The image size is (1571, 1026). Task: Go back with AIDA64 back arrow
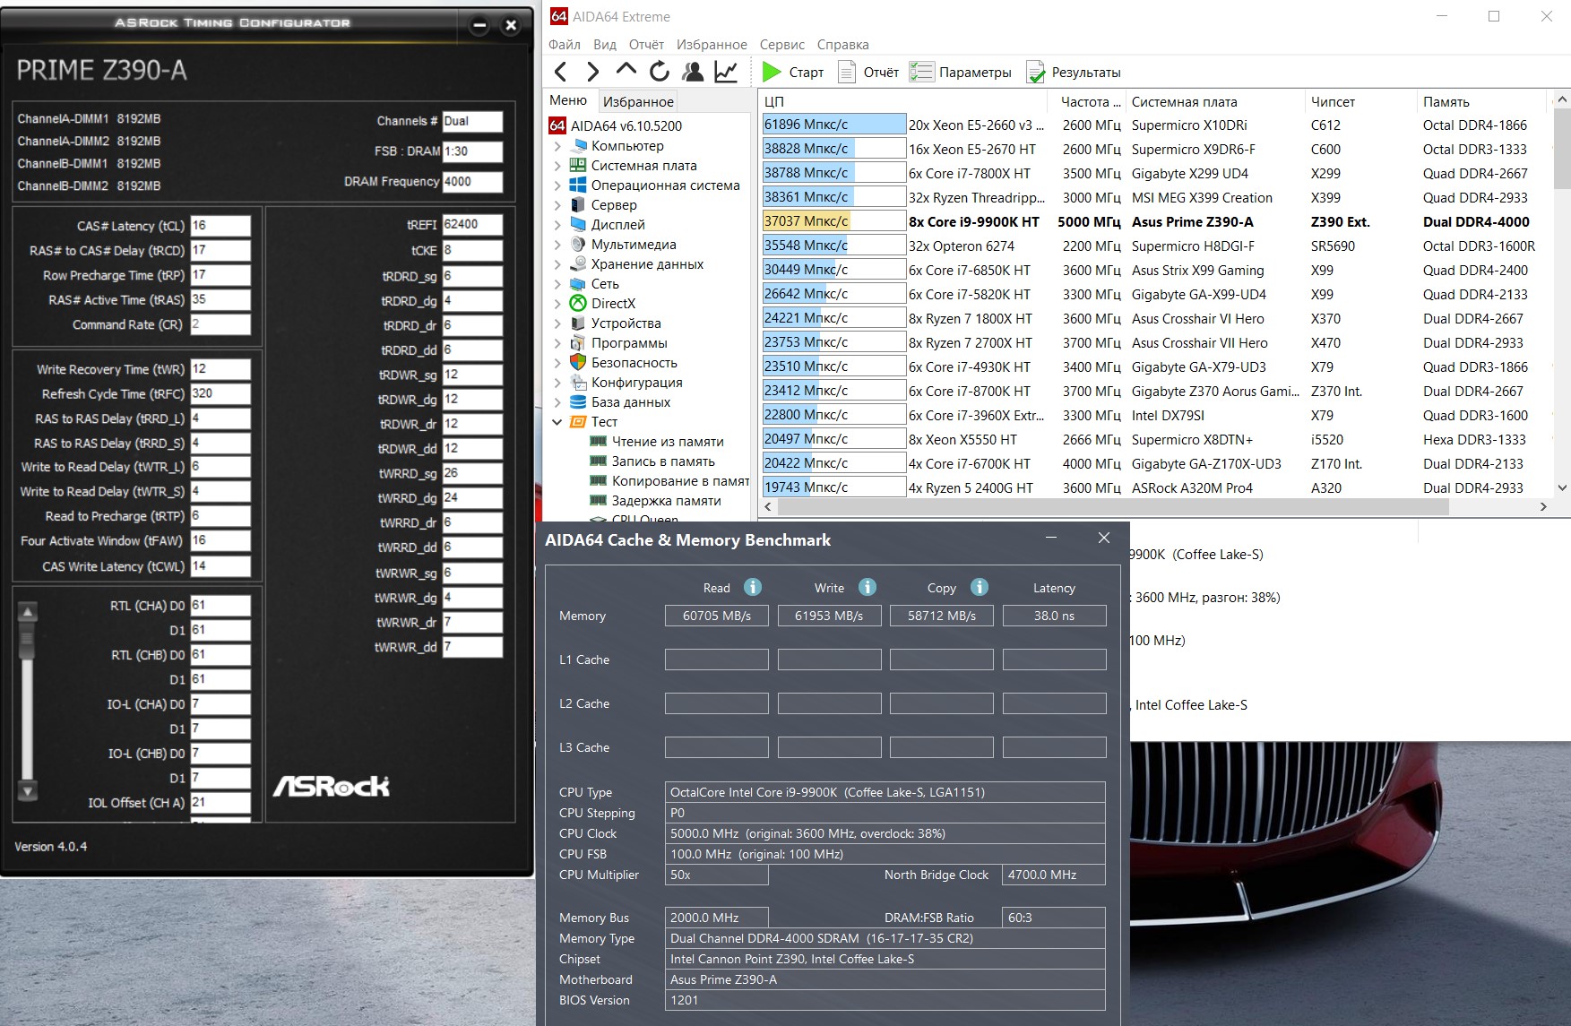coord(561,72)
